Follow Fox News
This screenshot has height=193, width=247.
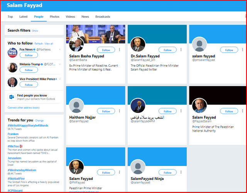click(x=29, y=55)
